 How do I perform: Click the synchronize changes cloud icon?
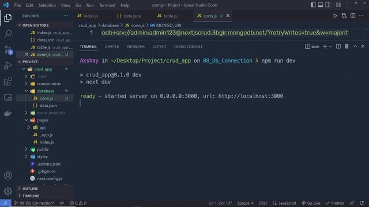point(62,203)
